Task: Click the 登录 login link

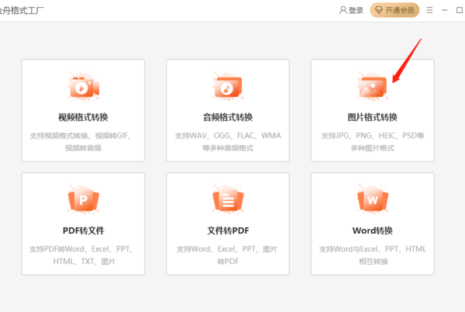Action: point(356,10)
